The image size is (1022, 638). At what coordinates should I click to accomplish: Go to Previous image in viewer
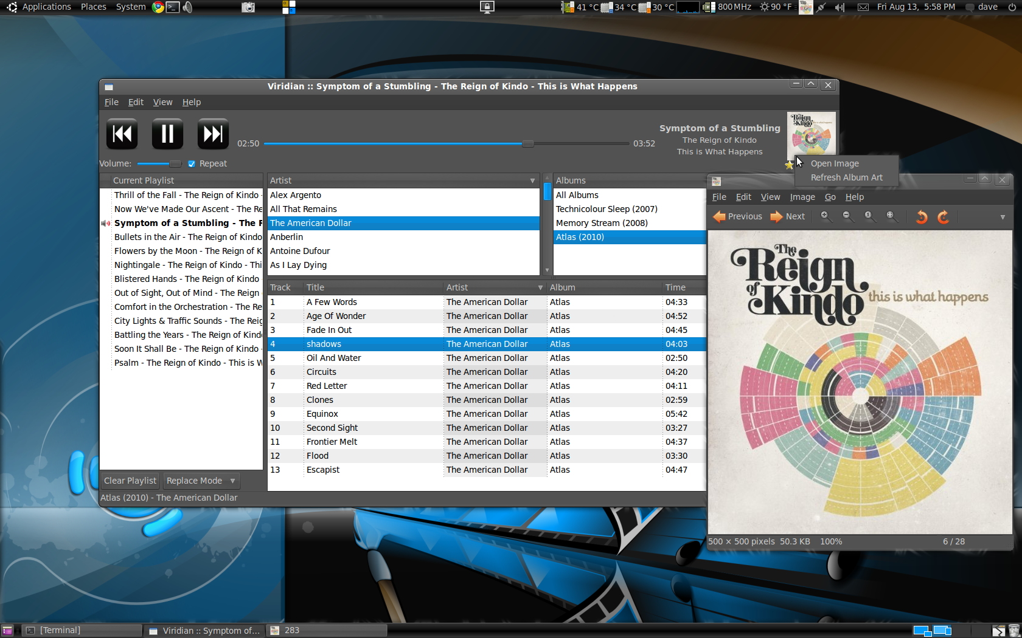pyautogui.click(x=737, y=216)
